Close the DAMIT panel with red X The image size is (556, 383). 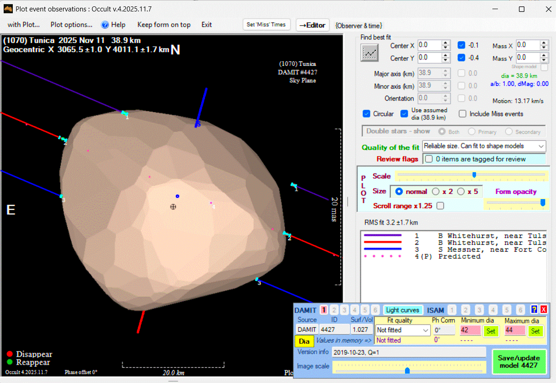pyautogui.click(x=544, y=309)
